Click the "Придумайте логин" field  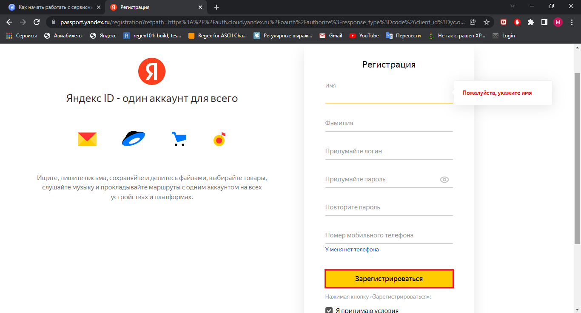(x=389, y=151)
